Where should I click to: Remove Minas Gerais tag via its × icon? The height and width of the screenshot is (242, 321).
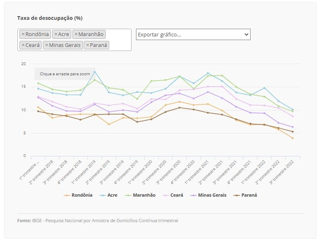tap(47, 45)
